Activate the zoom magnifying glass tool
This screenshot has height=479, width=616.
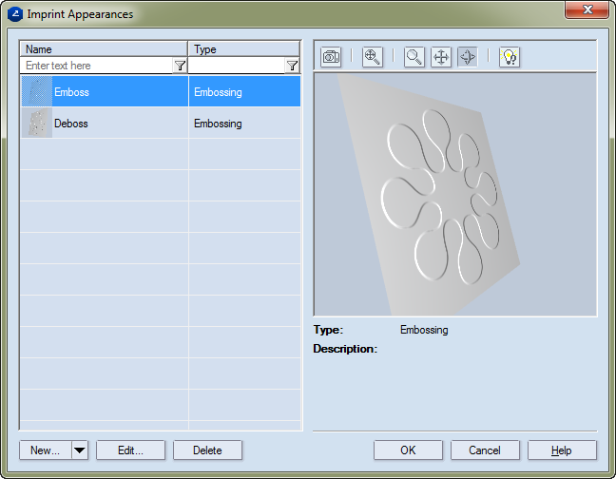tap(414, 57)
